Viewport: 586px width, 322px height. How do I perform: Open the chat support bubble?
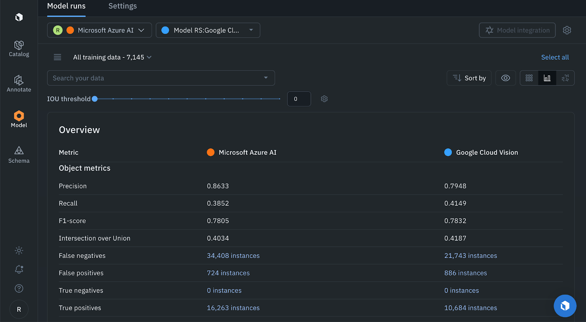tap(565, 306)
